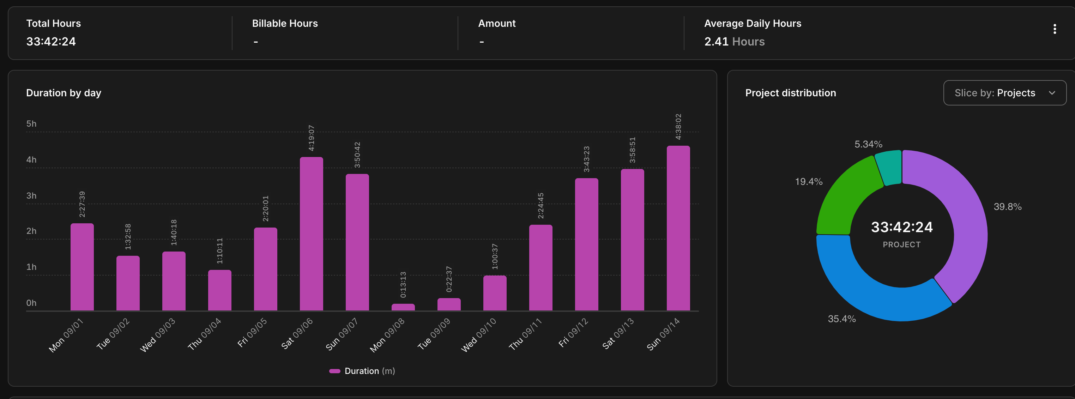This screenshot has height=399, width=1075.
Task: Open the three-dot options menu
Action: point(1055,29)
